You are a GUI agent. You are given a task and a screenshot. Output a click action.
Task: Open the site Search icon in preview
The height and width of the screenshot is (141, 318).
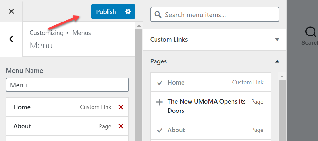coord(311,32)
